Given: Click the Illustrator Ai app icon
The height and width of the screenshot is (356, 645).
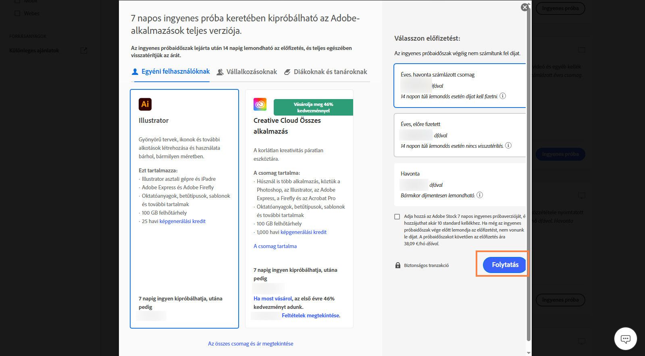Looking at the screenshot, I should click(145, 104).
